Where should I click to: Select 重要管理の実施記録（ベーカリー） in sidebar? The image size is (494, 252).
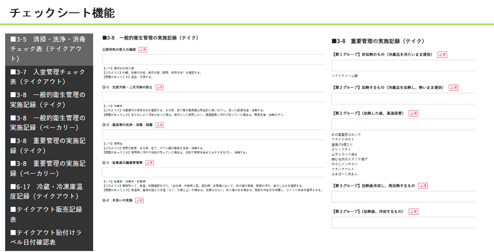[49, 168]
